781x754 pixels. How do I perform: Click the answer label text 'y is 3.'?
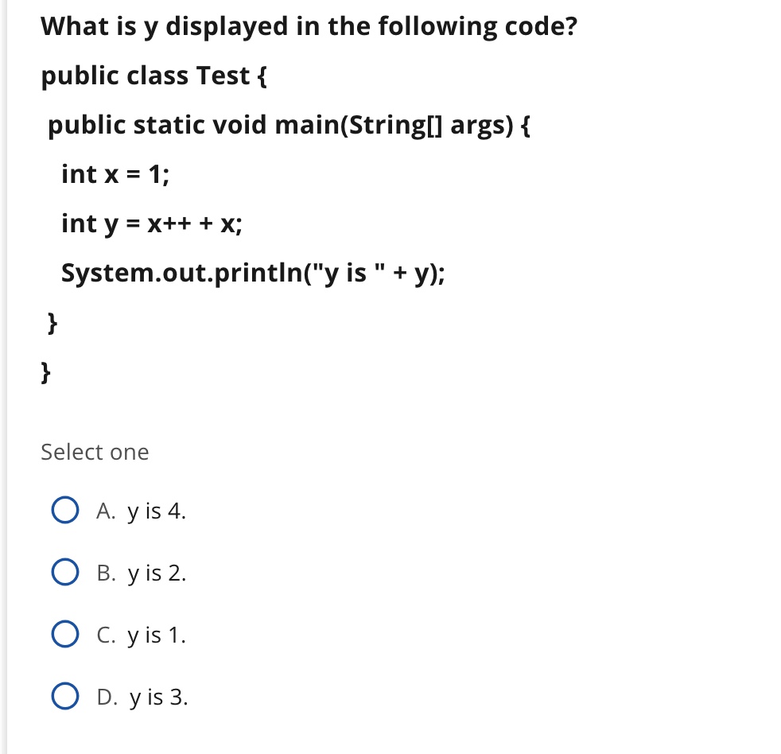156,698
